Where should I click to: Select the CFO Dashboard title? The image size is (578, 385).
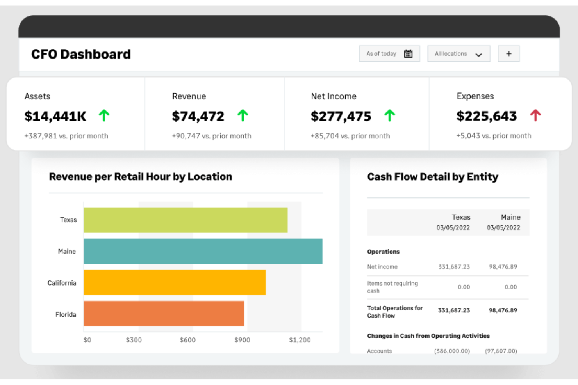coord(81,54)
